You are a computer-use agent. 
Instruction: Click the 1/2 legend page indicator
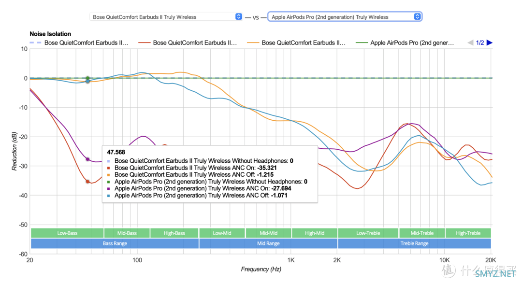pyautogui.click(x=480, y=42)
